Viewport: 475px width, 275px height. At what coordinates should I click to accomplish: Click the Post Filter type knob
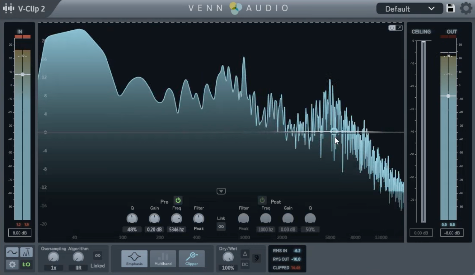pos(244,219)
